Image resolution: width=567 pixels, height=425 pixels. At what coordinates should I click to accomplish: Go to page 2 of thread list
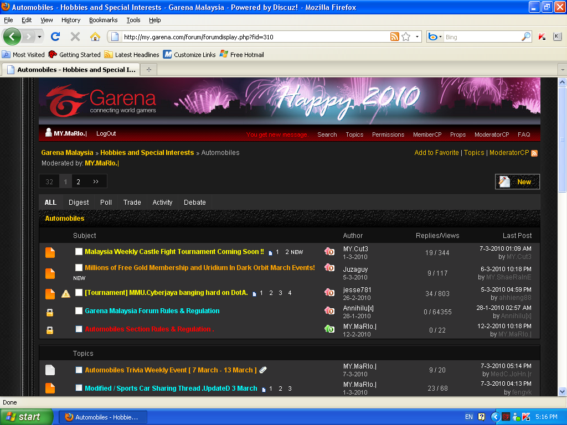[x=78, y=182]
